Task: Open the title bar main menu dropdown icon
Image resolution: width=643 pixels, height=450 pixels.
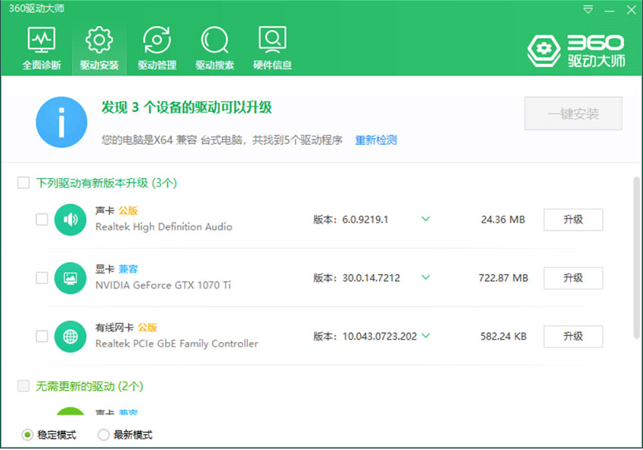Action: tap(588, 9)
